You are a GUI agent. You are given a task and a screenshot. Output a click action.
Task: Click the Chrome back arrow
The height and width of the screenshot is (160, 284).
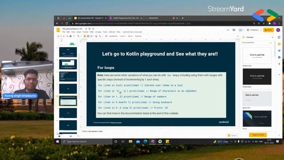point(57,24)
